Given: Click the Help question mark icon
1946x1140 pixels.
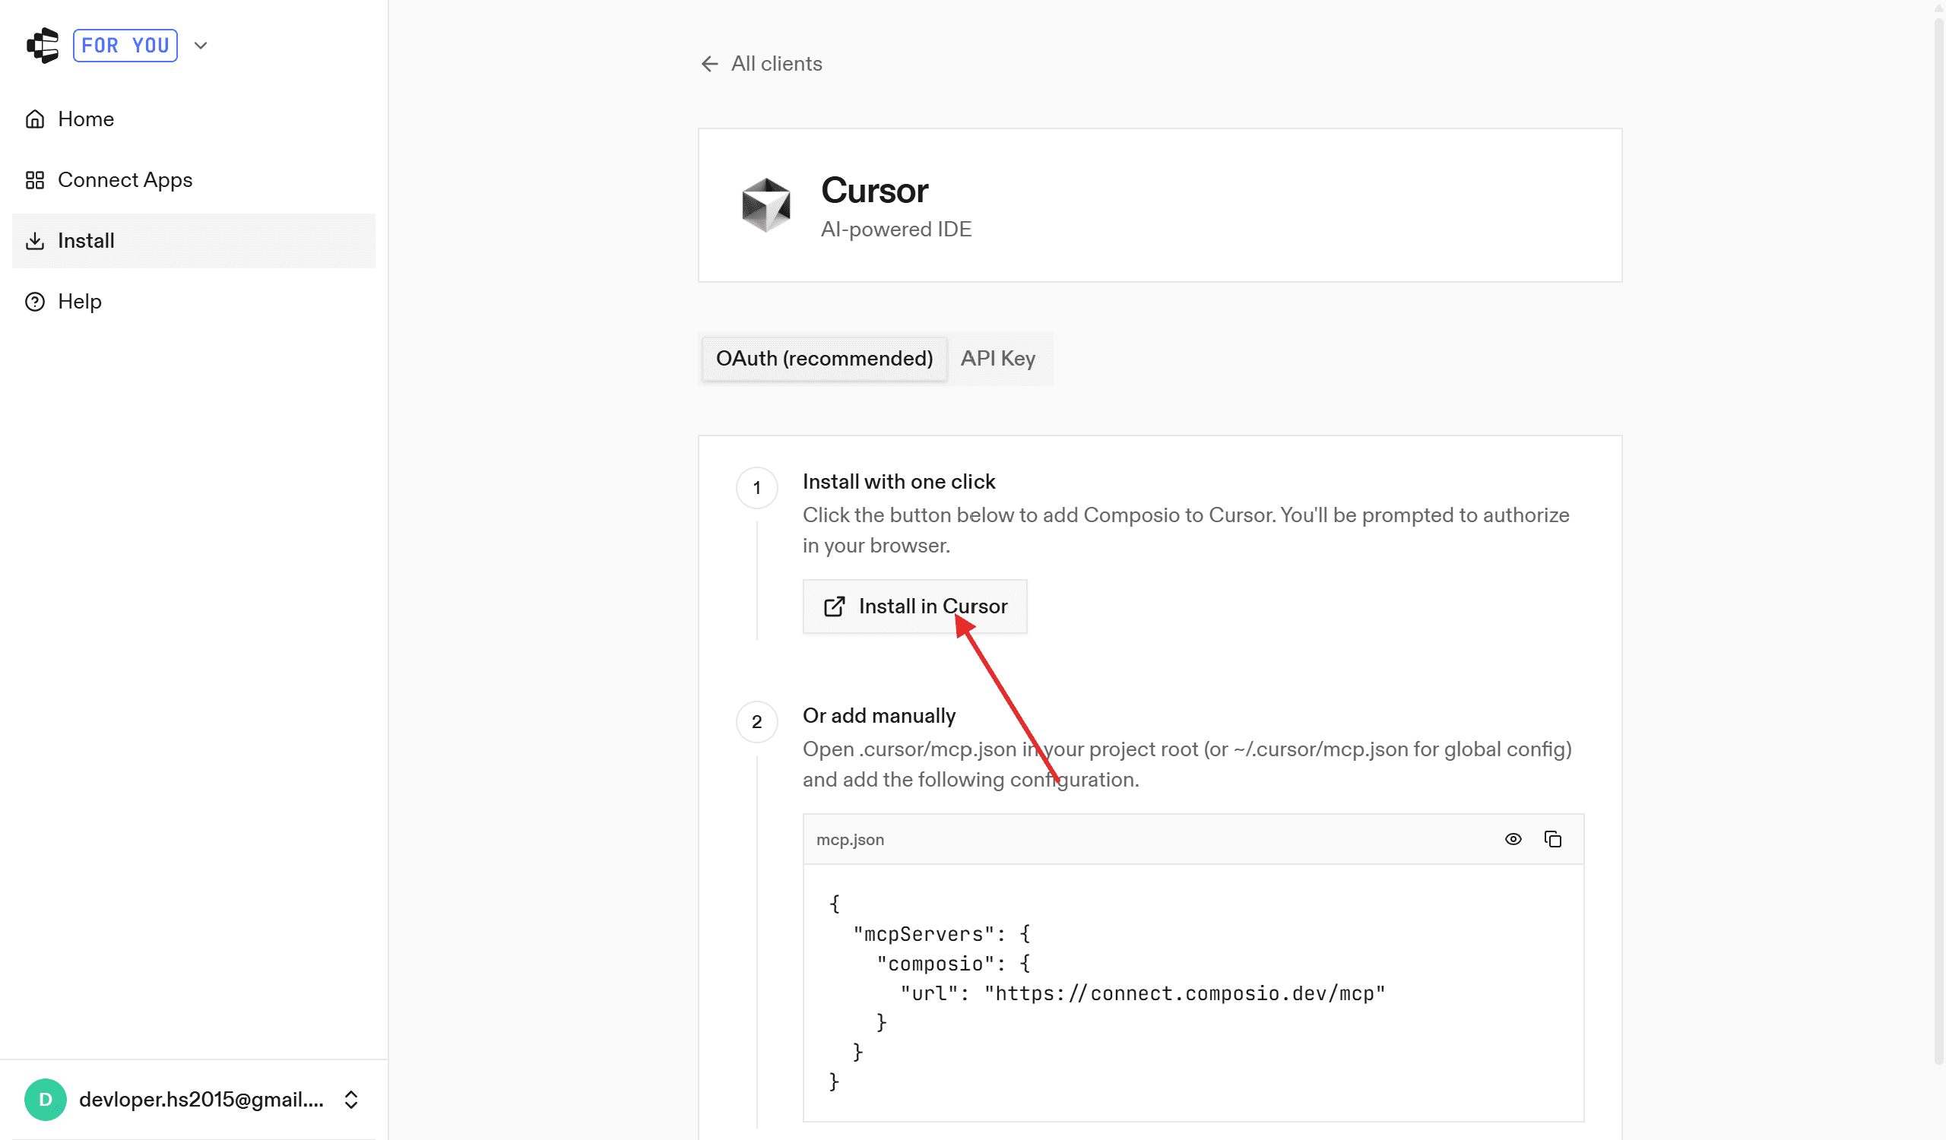Looking at the screenshot, I should click(x=35, y=302).
